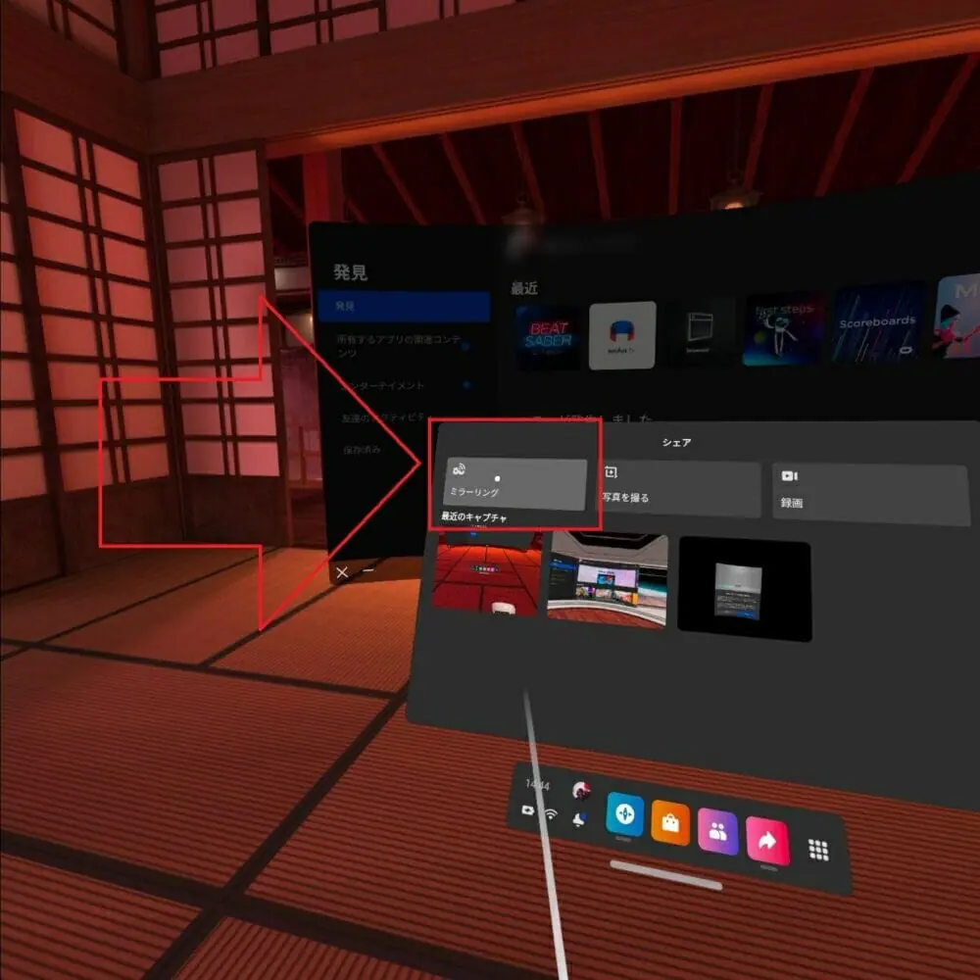Open the black-background recent capture thumbnail

[x=744, y=587]
